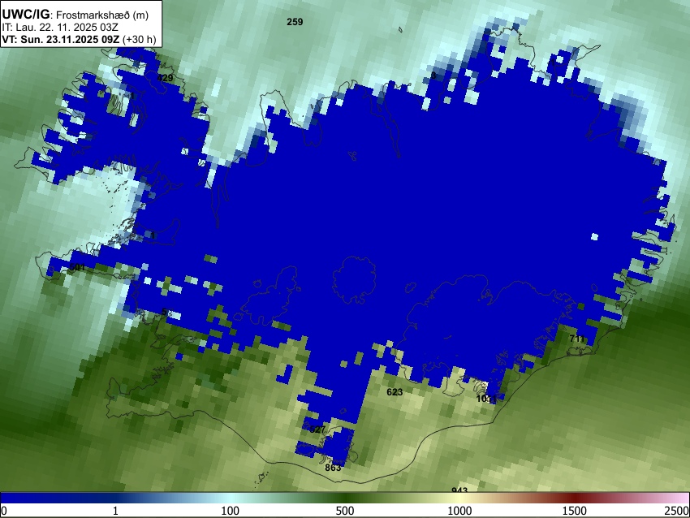Click the map value 259 offshore north
Viewport: 690px width, 518px height.
(x=295, y=22)
